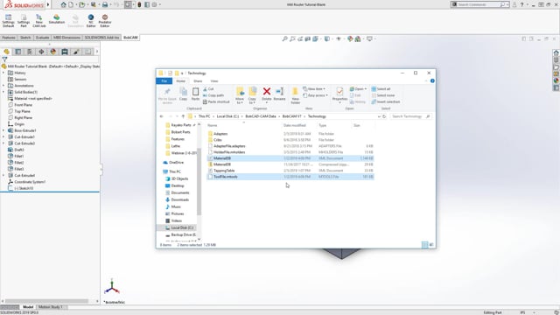Click Select all in Explorer ribbon
The width and height of the screenshot is (560, 315).
click(x=381, y=89)
